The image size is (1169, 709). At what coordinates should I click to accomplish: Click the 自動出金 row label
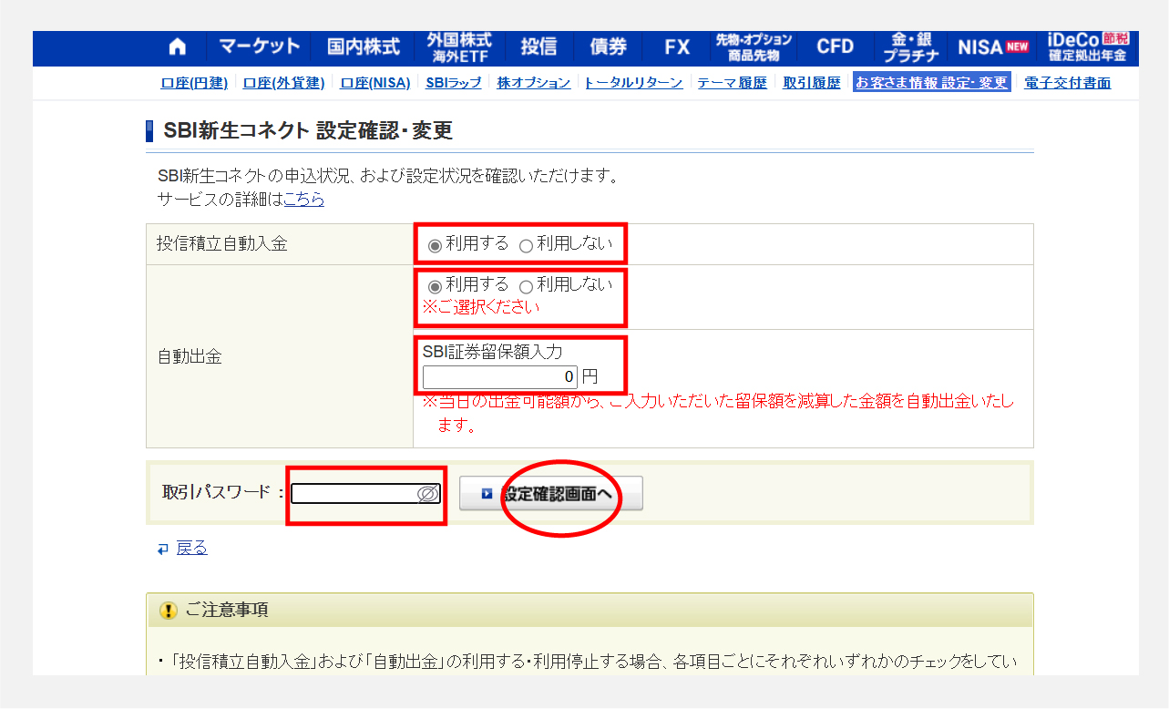click(189, 356)
